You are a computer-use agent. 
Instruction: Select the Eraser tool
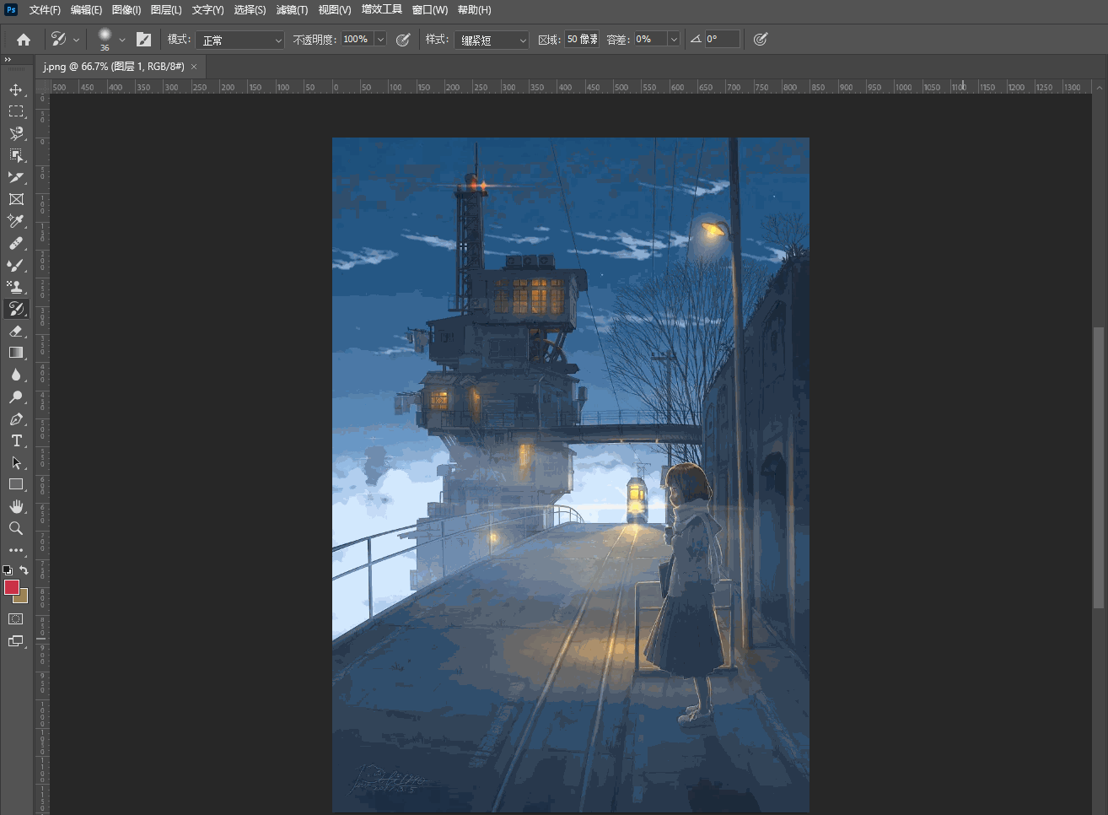[16, 331]
